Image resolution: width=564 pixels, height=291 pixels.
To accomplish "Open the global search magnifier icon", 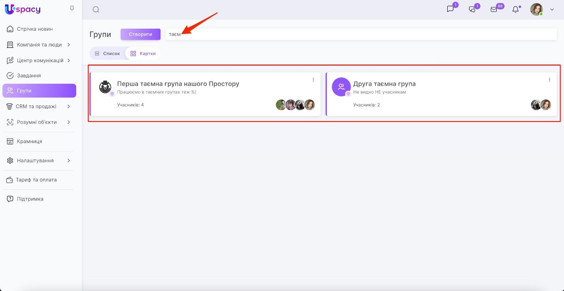I will [96, 10].
